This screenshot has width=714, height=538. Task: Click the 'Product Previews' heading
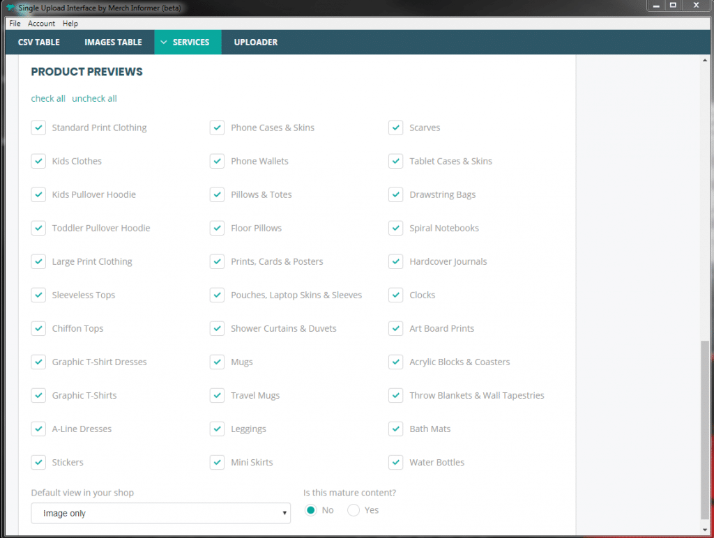(x=86, y=72)
